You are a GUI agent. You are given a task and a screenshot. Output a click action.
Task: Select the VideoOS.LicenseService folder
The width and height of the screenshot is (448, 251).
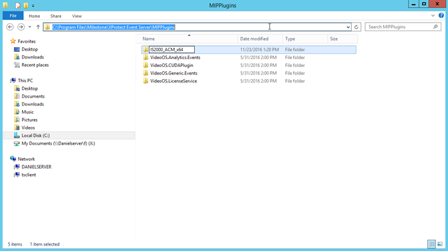(173, 81)
